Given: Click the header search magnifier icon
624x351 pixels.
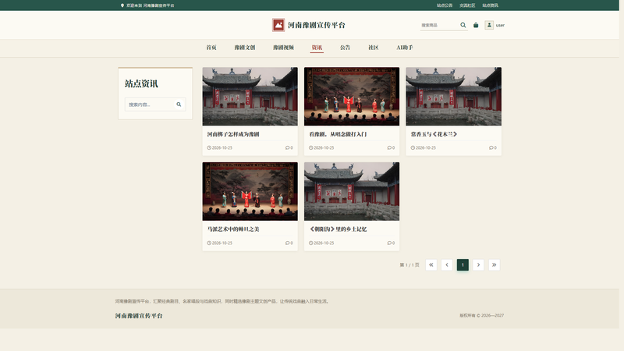Looking at the screenshot, I should pos(463,25).
